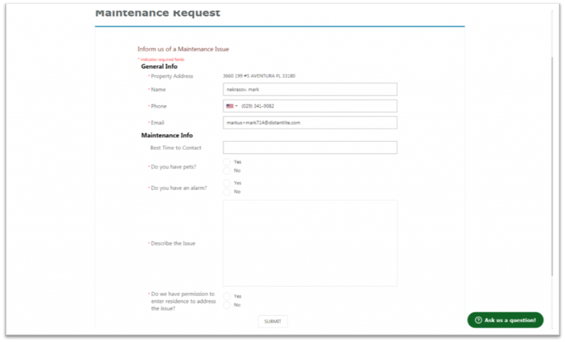Select Yes for 'Do you have an alarm?'

click(227, 183)
